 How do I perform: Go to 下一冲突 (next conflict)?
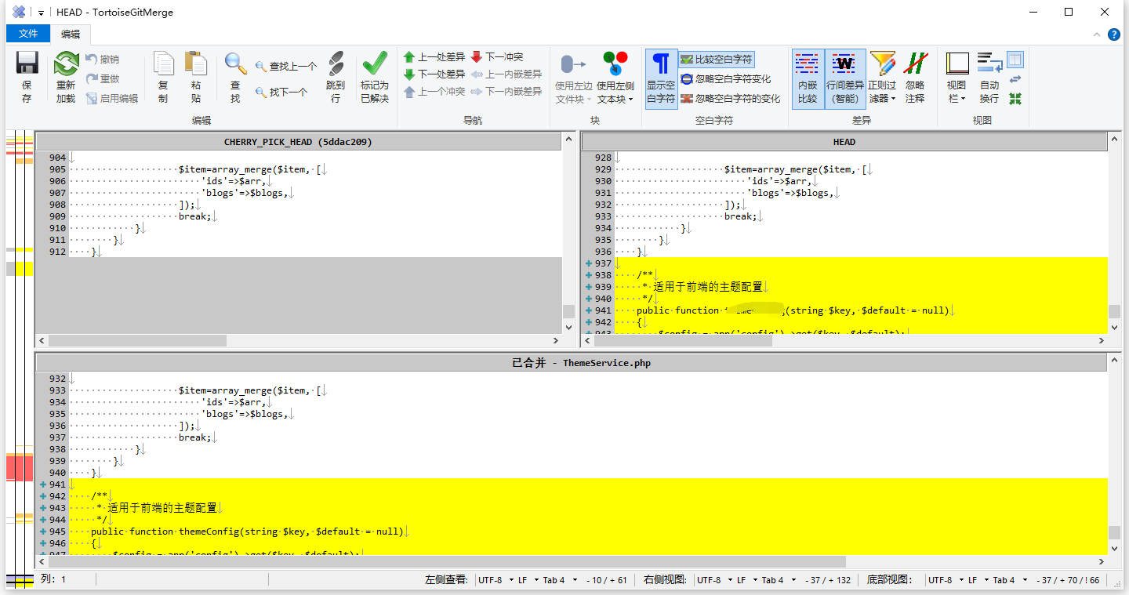pos(497,57)
